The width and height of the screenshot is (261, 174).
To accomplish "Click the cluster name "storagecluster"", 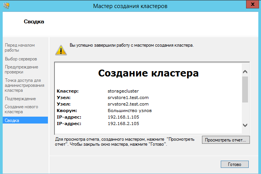I will click(x=123, y=91).
